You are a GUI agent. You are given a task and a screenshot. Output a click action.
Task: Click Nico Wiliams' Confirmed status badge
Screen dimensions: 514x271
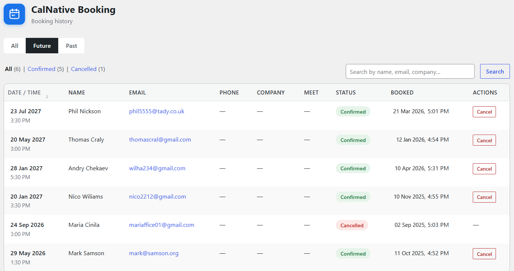(x=353, y=197)
